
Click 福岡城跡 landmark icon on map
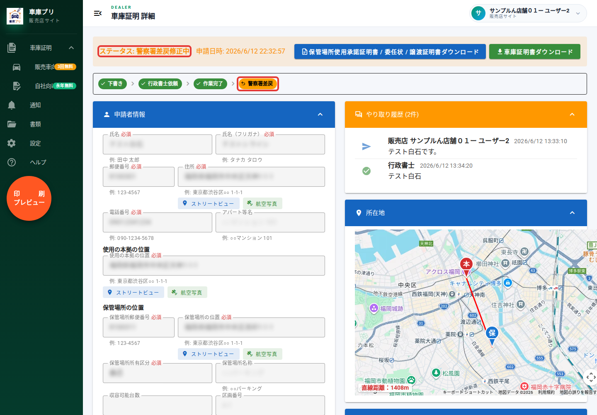pos(374,308)
